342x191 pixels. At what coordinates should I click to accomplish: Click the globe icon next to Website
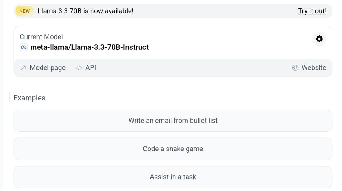[294, 67]
